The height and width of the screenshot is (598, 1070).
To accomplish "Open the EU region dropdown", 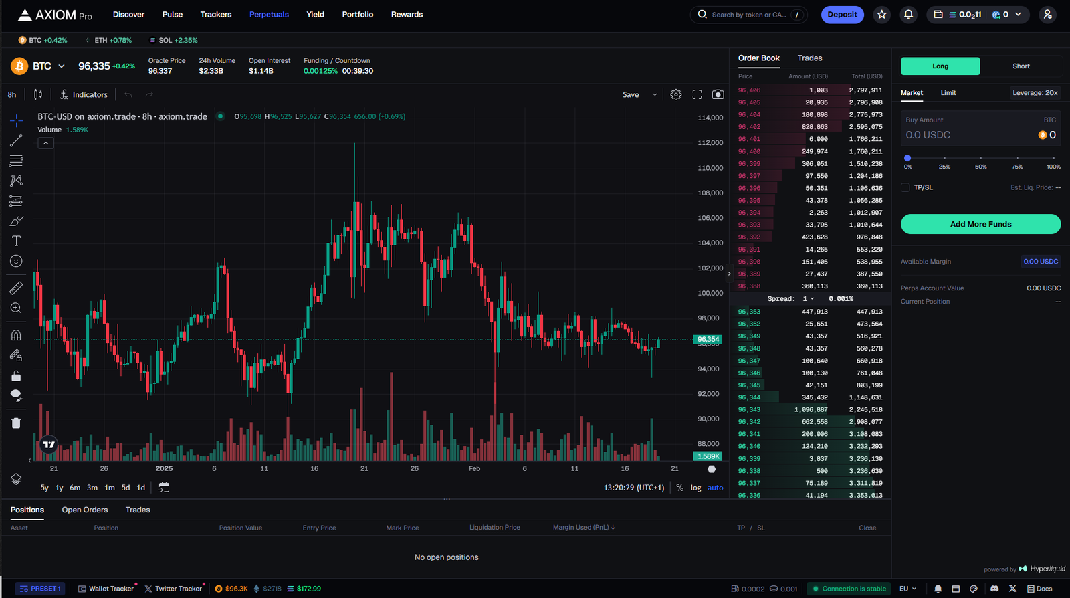I will tap(907, 589).
